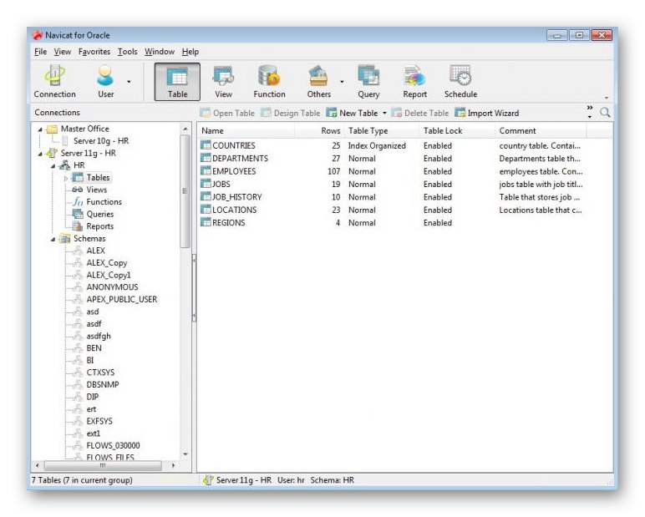The image size is (645, 517).
Task: Show more object toolbar commands chevron
Action: click(x=590, y=108)
